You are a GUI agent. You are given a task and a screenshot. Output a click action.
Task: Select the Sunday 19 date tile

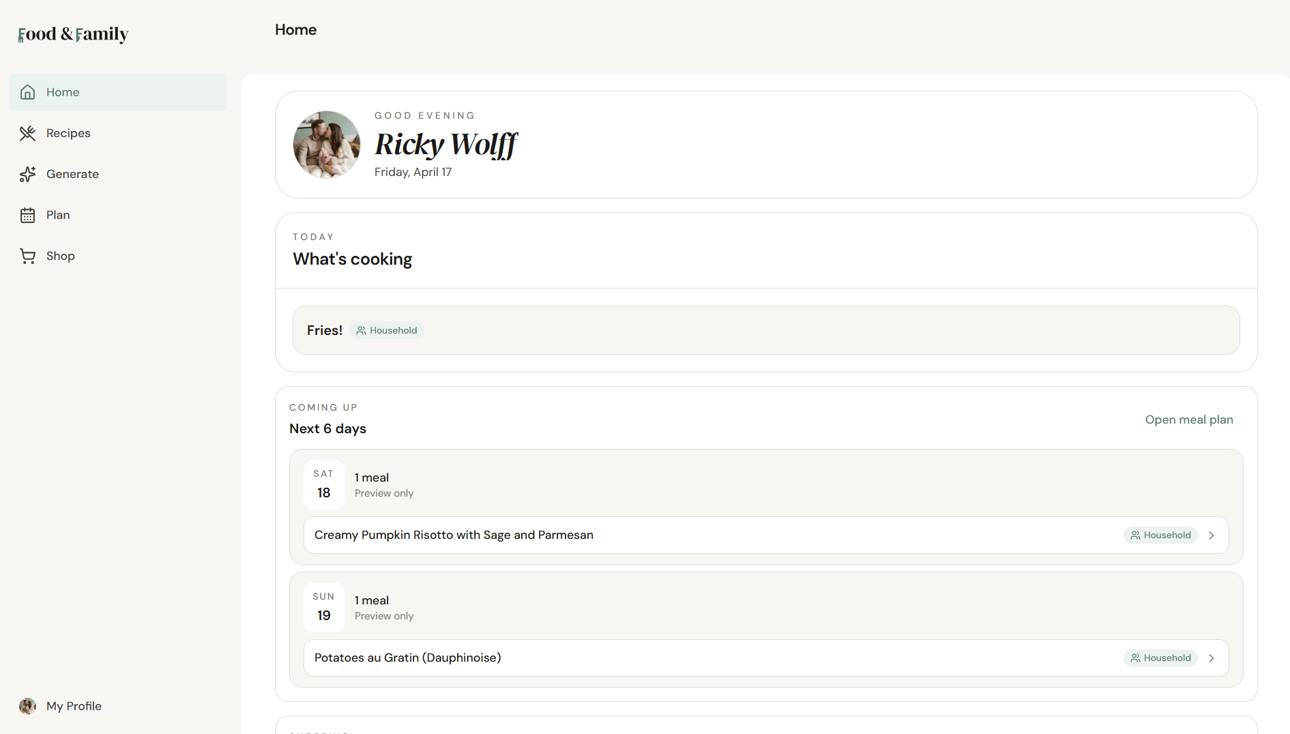coord(323,607)
